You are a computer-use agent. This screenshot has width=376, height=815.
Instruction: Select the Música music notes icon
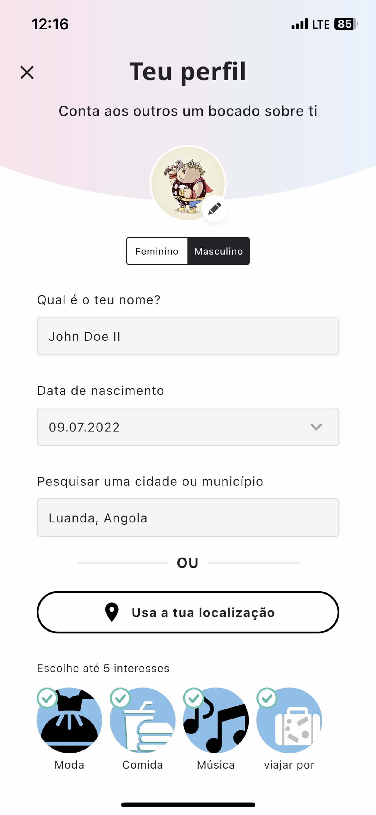216,720
